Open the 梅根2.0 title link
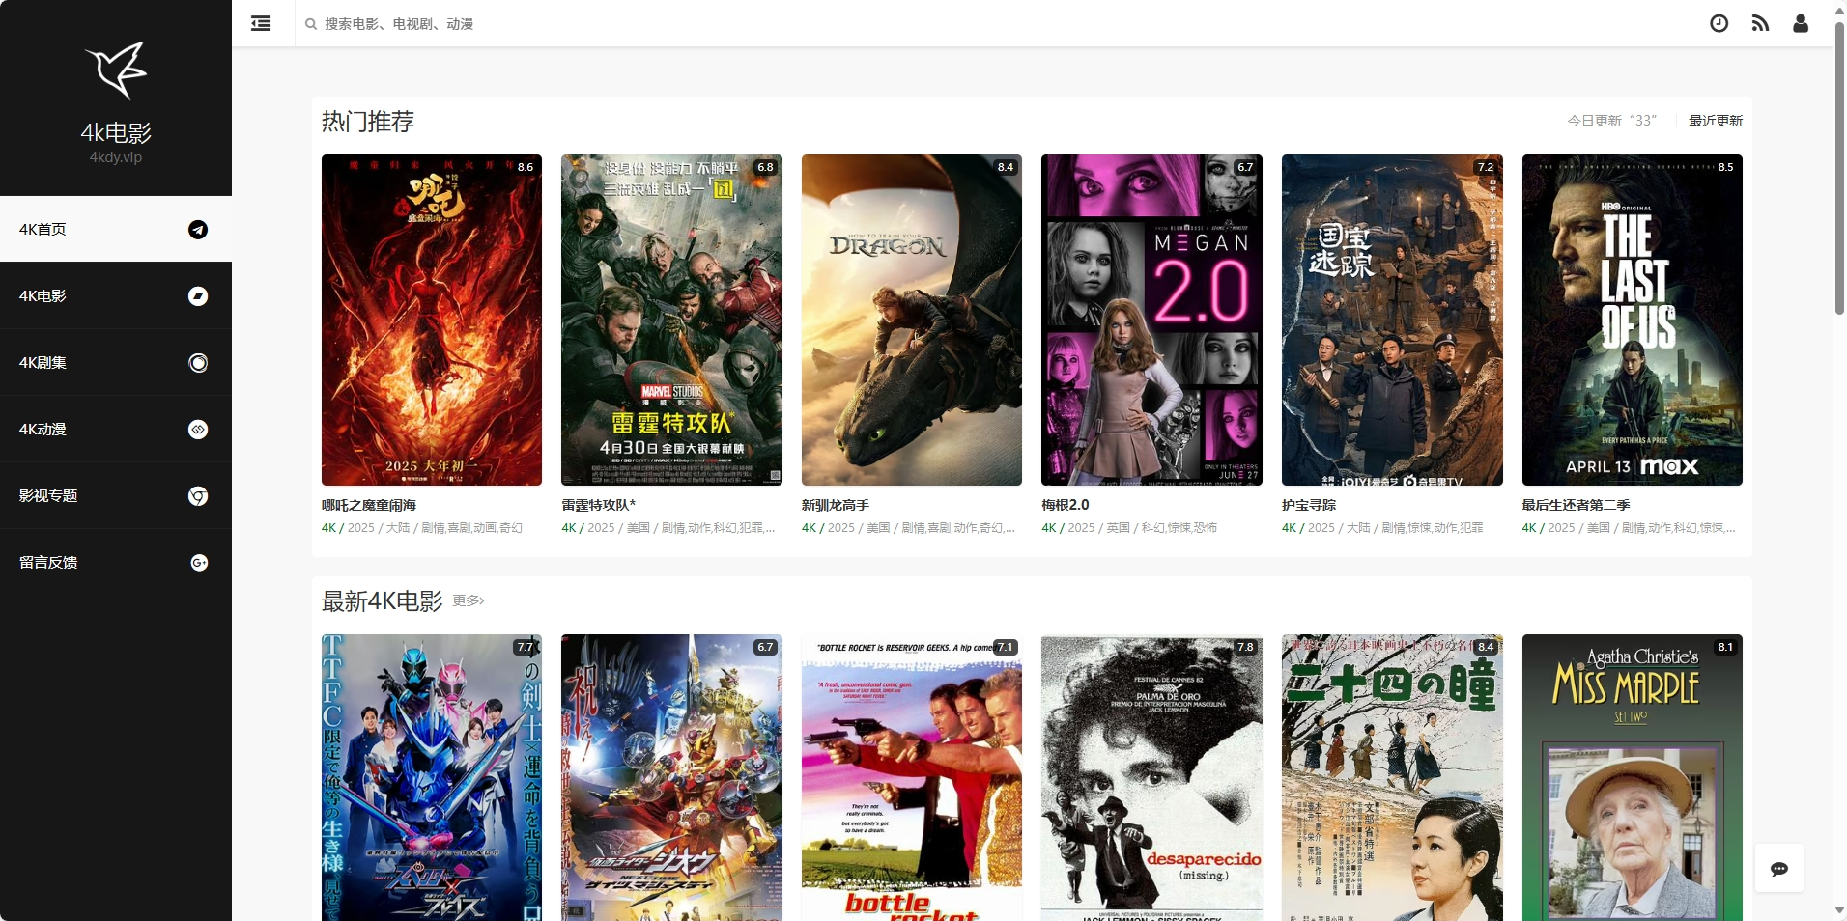Screen dimensions: 1847x921 point(1065,505)
